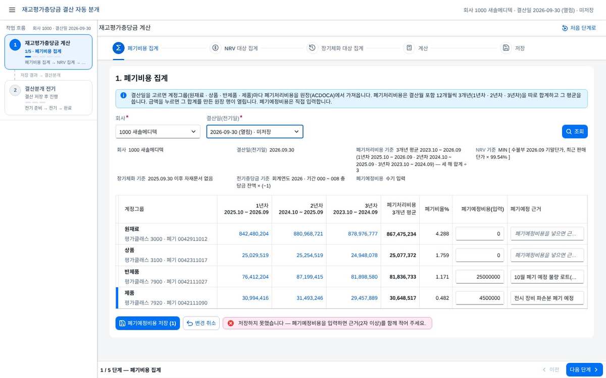Image resolution: width=606 pixels, height=378 pixels.
Task: Click the 1. 폐기비용 집계 section heading
Action: coord(141,78)
